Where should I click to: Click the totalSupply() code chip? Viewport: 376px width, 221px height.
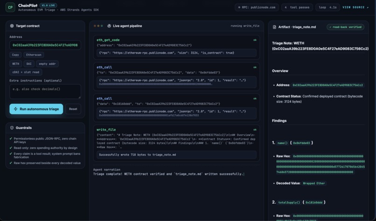pyautogui.click(x=289, y=202)
